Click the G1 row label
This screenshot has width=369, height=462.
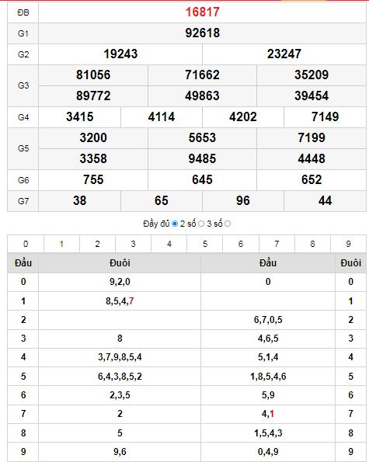coord(23,33)
